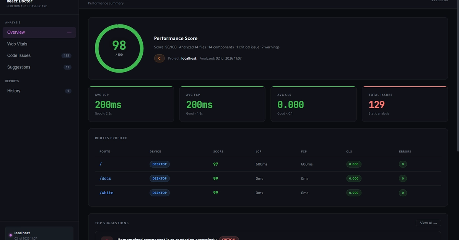Click the DESKTOP badge in the /white row

[160, 193]
